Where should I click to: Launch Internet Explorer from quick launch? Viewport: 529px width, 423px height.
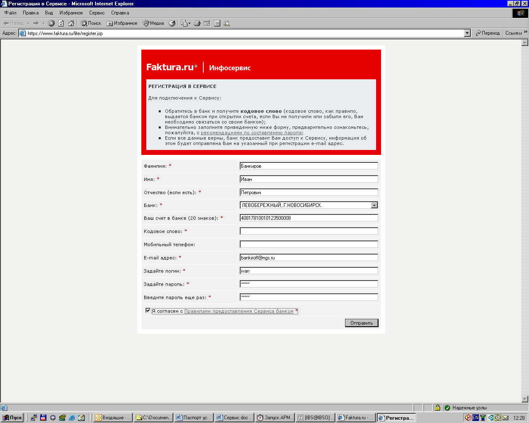[x=72, y=418]
